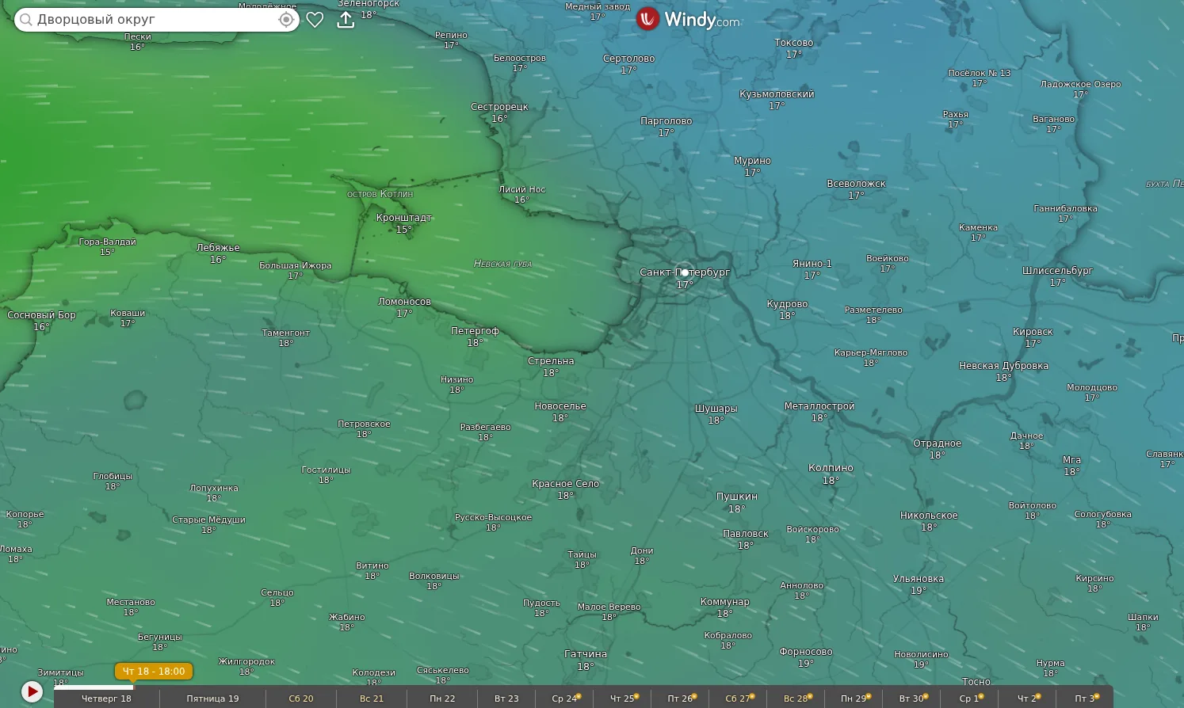The image size is (1184, 708).
Task: Select premium day Ср 1 on timeline
Action: pos(970,698)
